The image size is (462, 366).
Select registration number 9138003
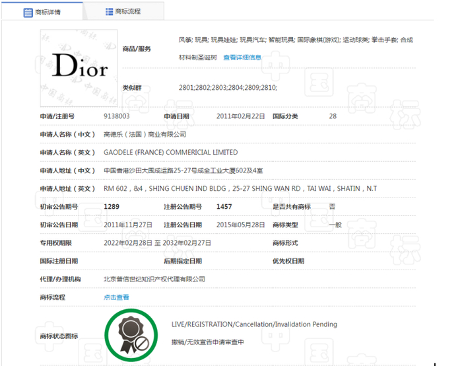click(x=117, y=116)
